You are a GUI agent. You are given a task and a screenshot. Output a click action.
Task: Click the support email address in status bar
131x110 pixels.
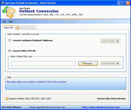coord(50,107)
